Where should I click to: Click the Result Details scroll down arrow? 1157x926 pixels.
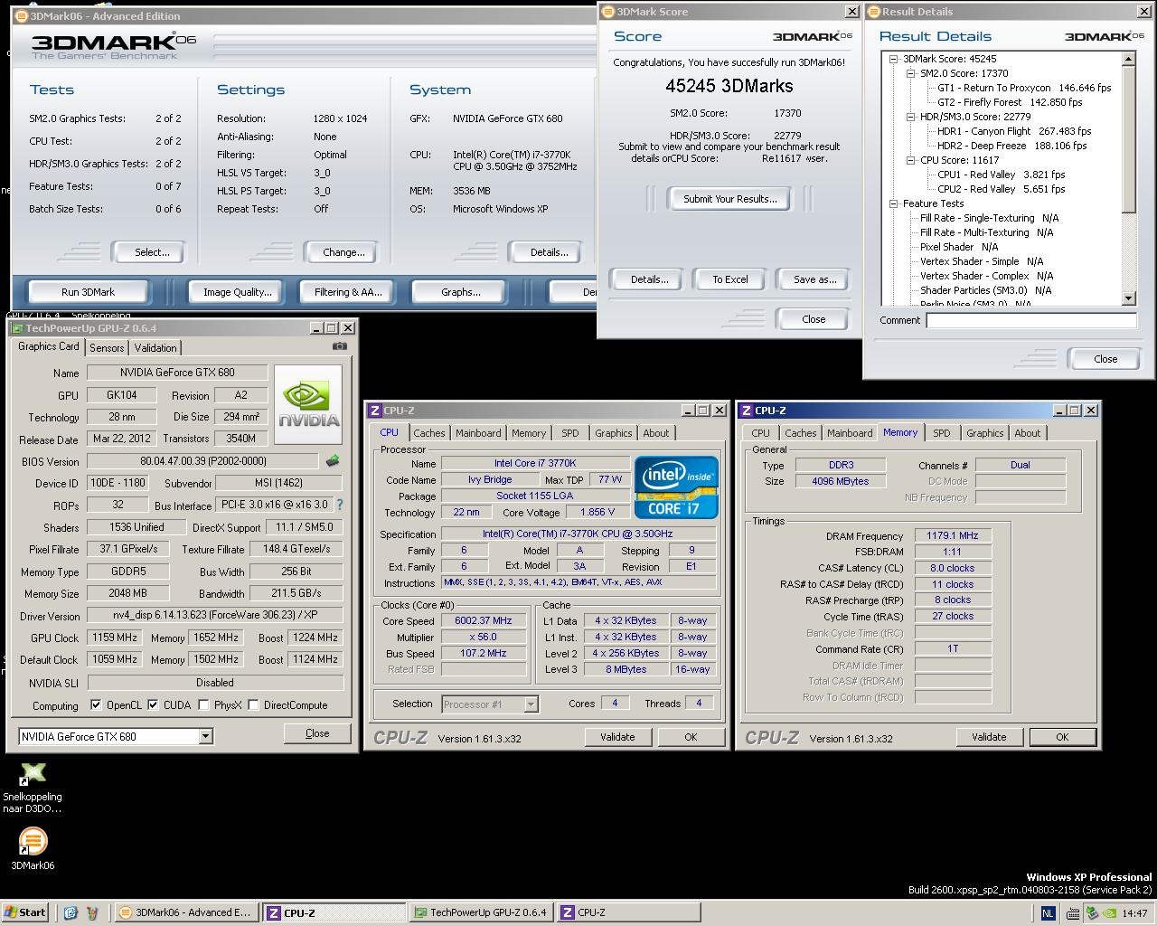(1128, 298)
